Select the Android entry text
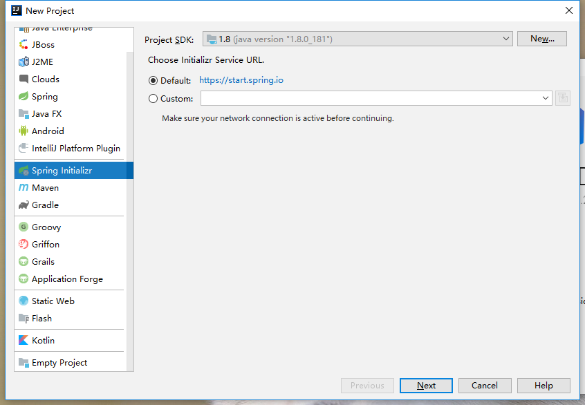585x405 pixels. [x=48, y=131]
